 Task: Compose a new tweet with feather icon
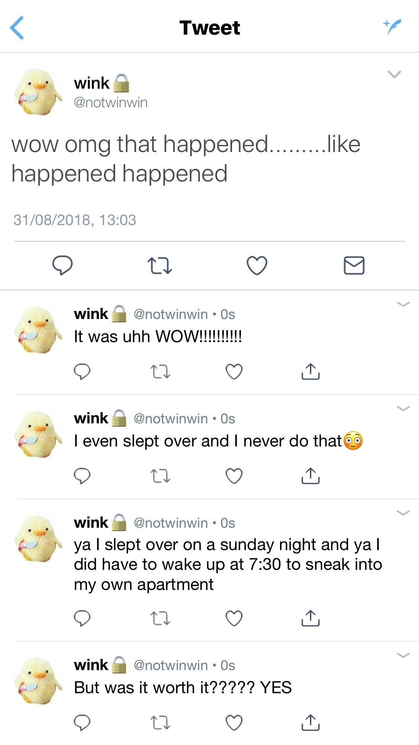[393, 26]
